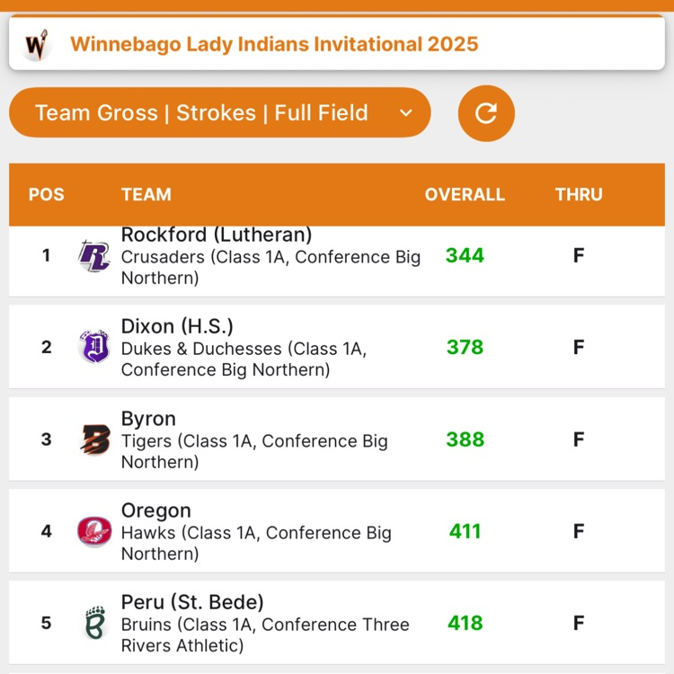Select the Byron team name
This screenshot has height=674, width=674.
pyautogui.click(x=148, y=418)
